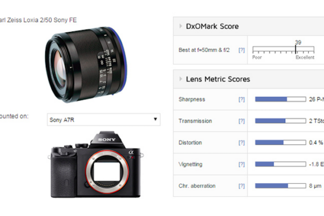Open the Chr. aberration help [?] icon
The width and height of the screenshot is (324, 216).
241,186
